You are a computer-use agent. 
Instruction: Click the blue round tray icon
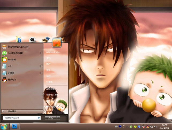click(x=139, y=127)
